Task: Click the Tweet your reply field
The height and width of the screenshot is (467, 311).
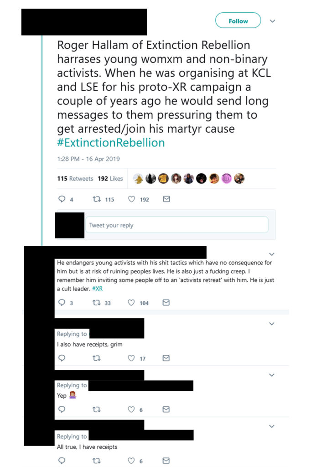Action: coord(176,225)
